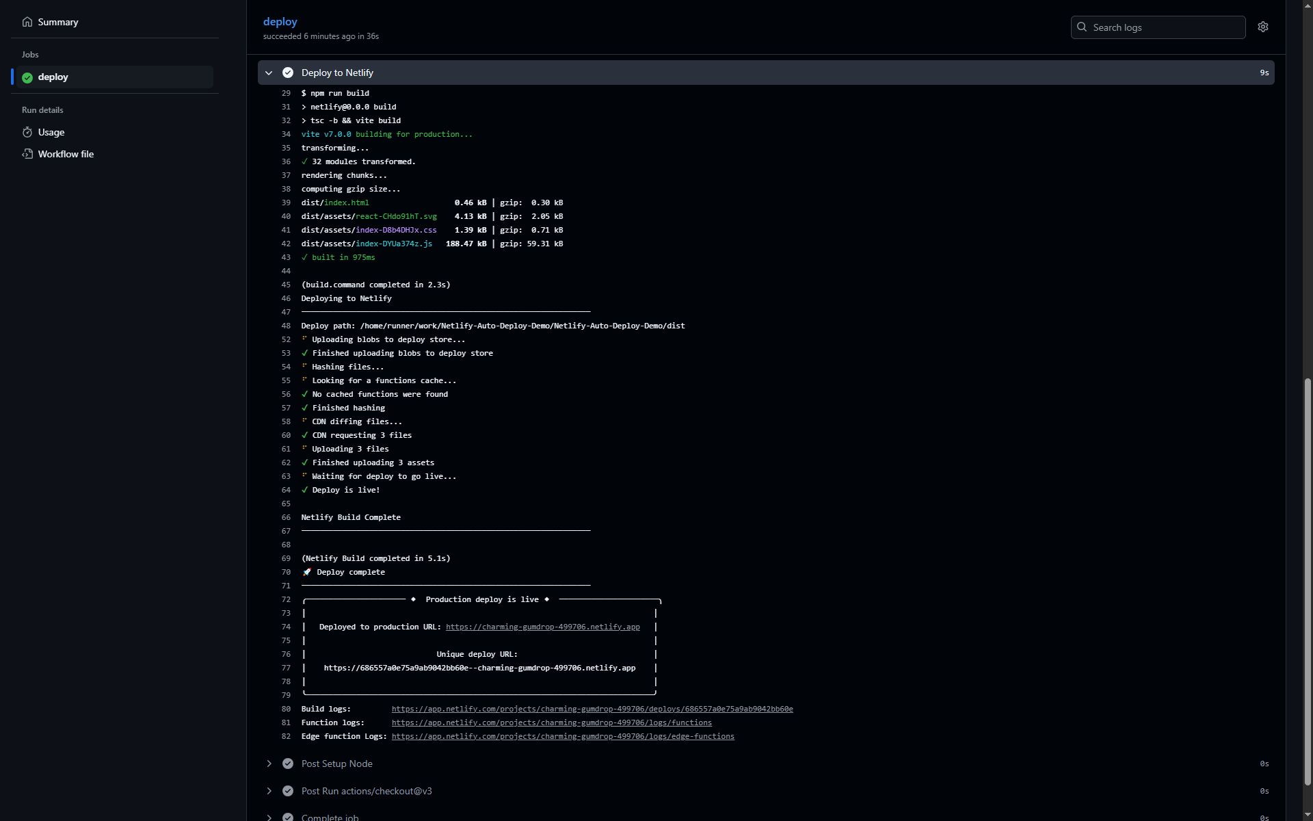This screenshot has width=1313, height=821.
Task: Open the production URL netlify.app link
Action: tap(542, 627)
